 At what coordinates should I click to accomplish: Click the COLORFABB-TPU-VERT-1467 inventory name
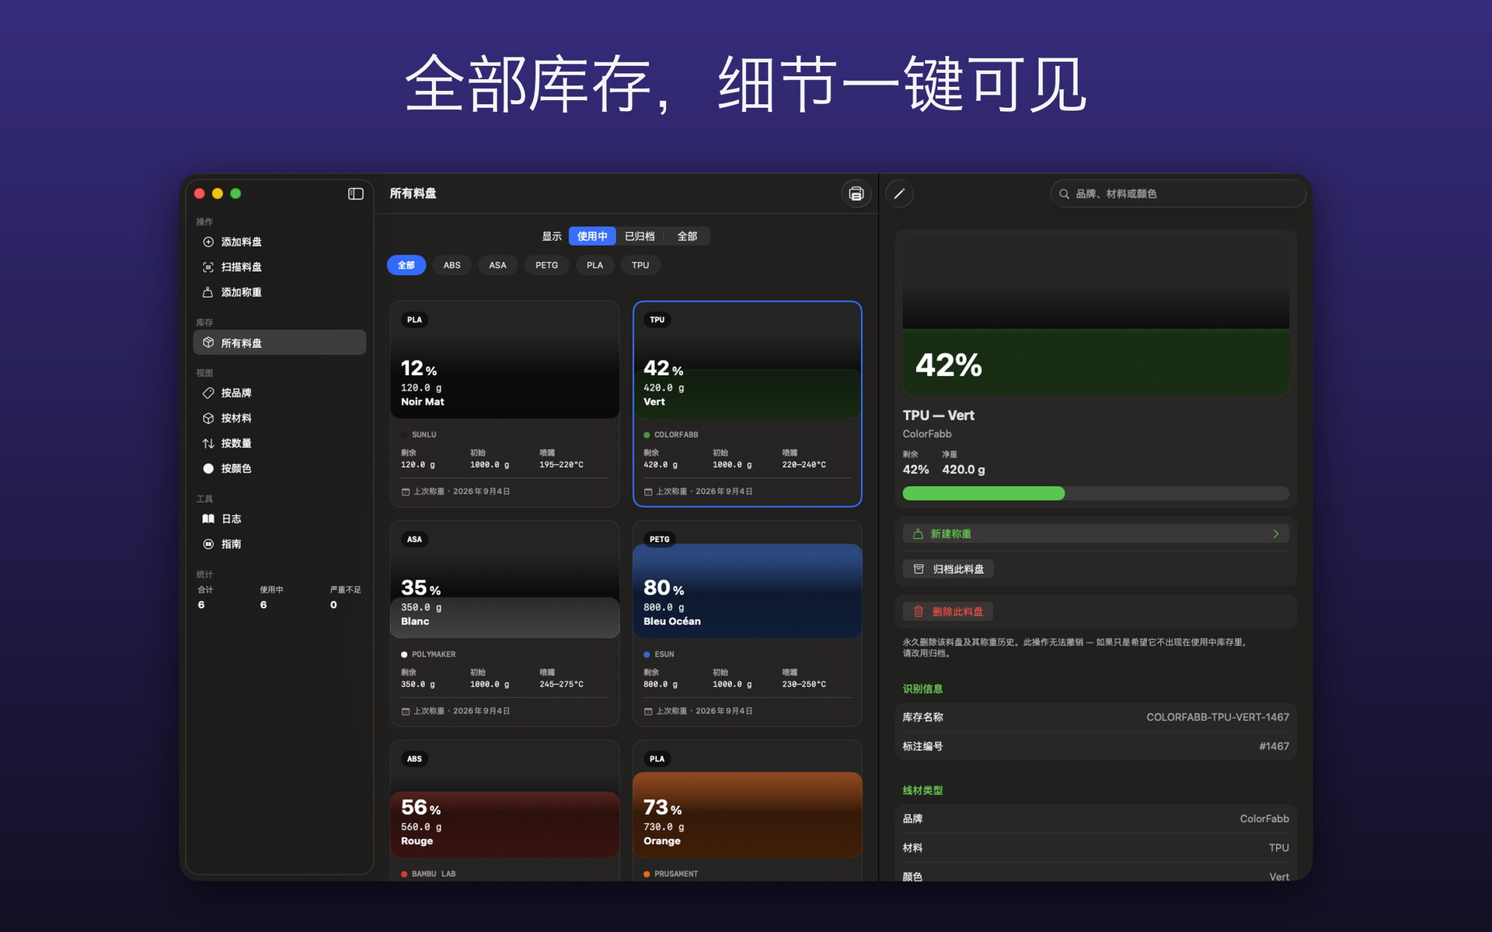1217,718
